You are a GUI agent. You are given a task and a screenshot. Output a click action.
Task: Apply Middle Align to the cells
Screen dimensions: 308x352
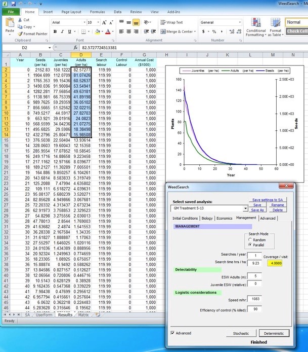(128, 22)
